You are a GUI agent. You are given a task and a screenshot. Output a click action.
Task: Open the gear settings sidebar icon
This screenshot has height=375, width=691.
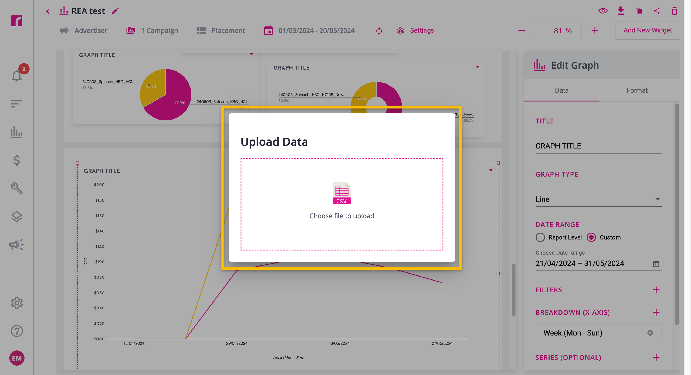[x=17, y=303]
